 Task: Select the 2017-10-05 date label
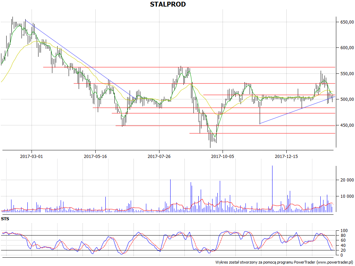(x=223, y=156)
